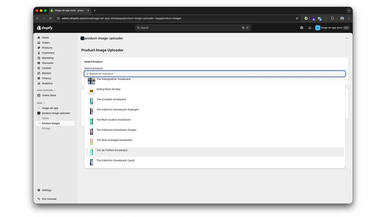Focus the Search for a product field
386x217 pixels.
215,74
